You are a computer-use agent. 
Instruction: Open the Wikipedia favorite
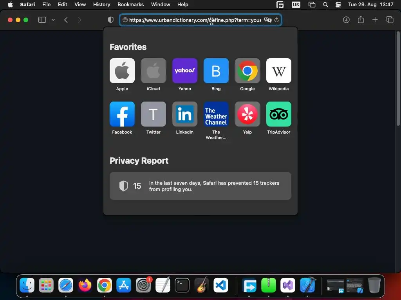tap(278, 71)
